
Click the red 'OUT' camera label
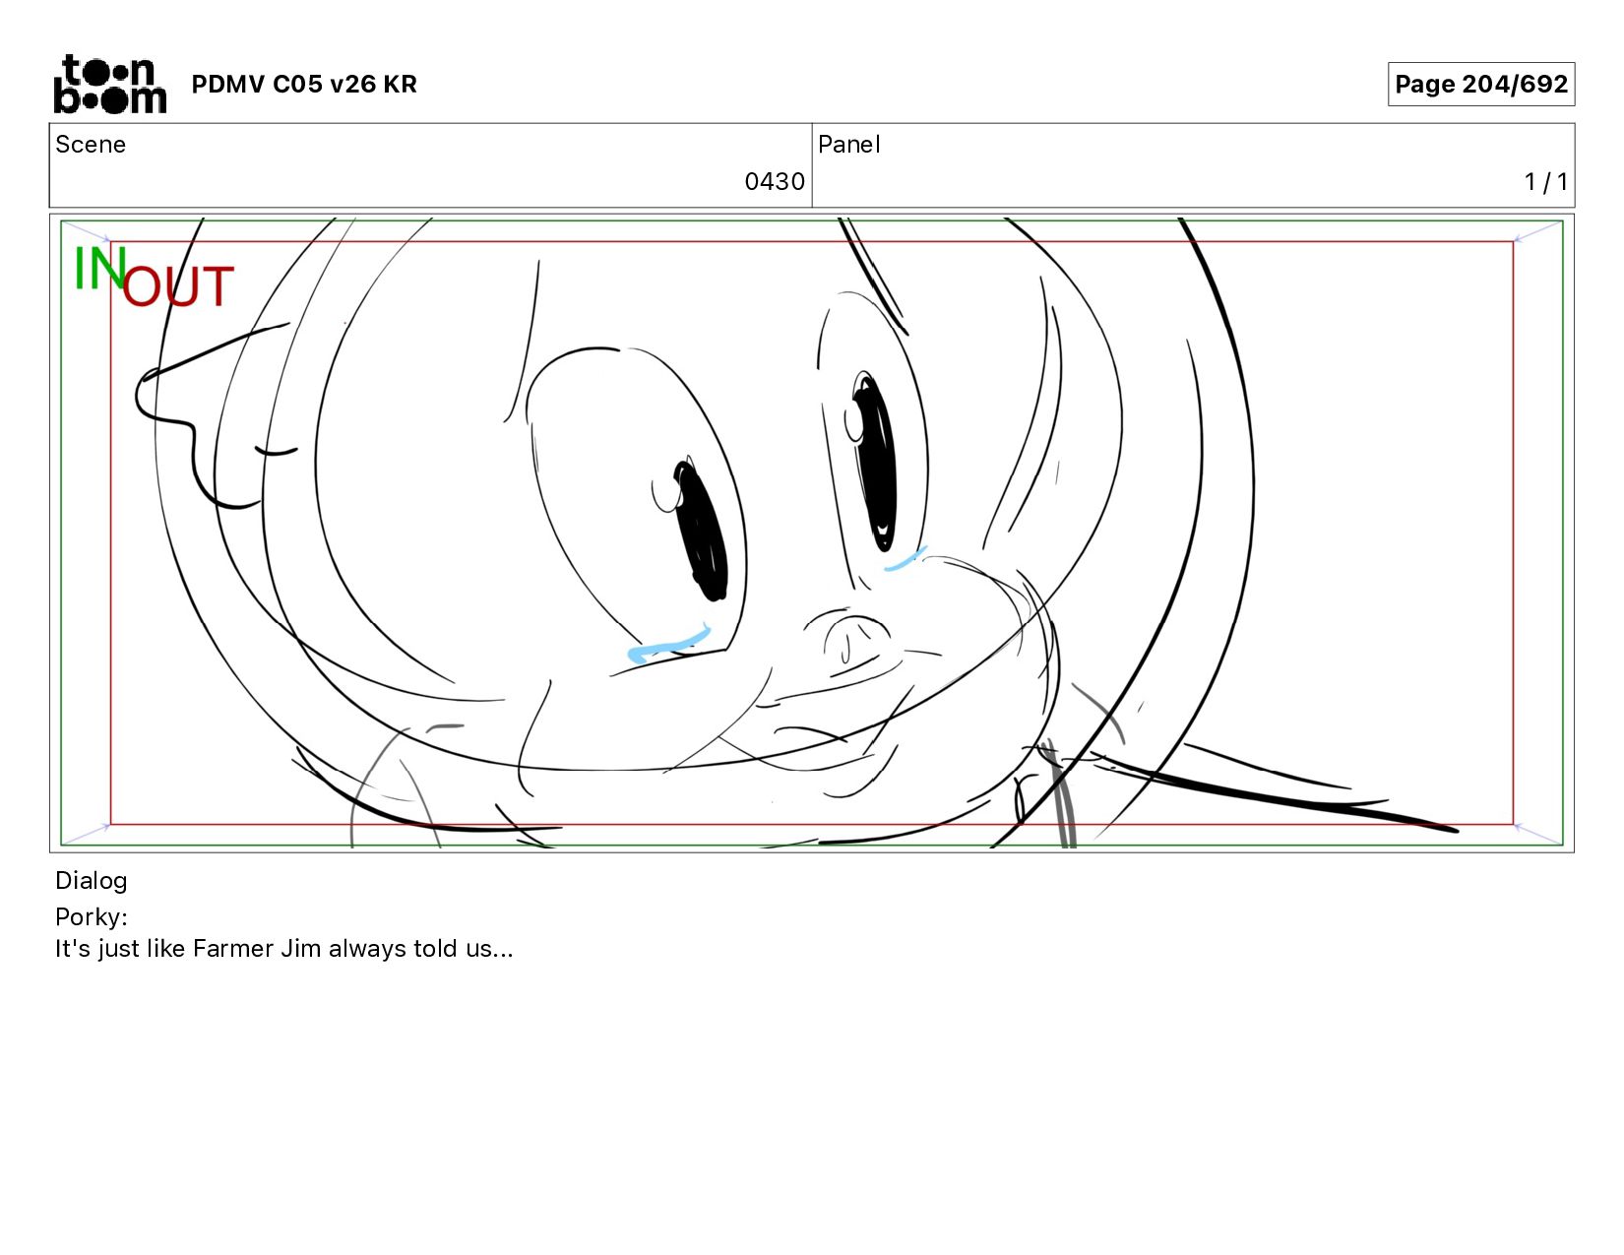click(178, 286)
